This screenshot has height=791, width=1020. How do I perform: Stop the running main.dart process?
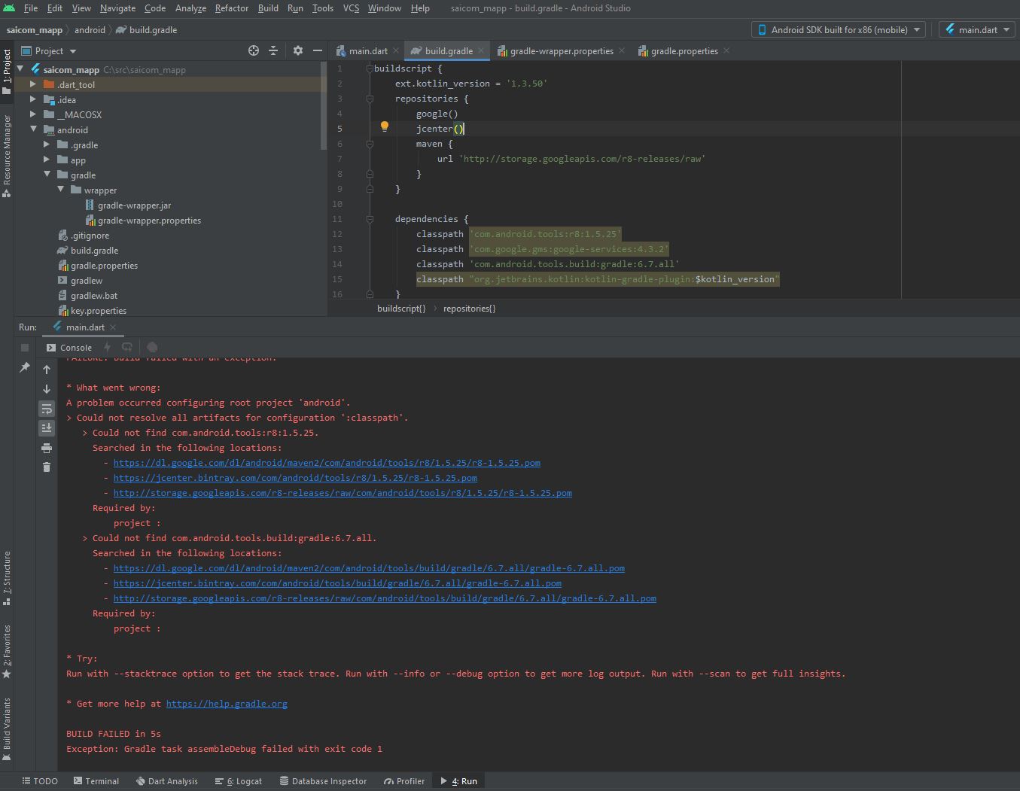tap(25, 348)
